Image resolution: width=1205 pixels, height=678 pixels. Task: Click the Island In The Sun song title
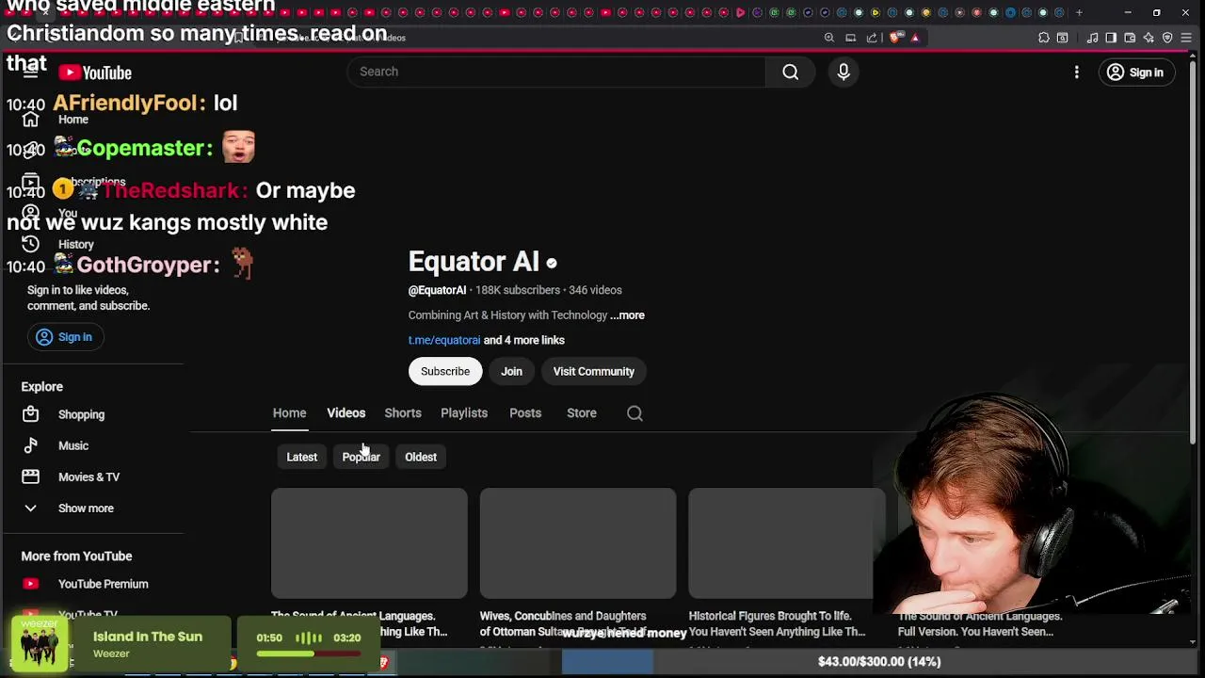pos(148,637)
